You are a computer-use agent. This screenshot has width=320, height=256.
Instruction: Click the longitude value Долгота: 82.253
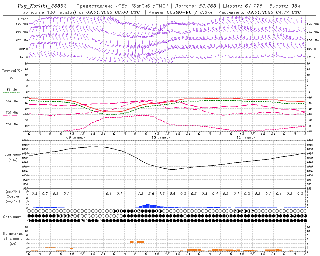pyautogui.click(x=196, y=6)
